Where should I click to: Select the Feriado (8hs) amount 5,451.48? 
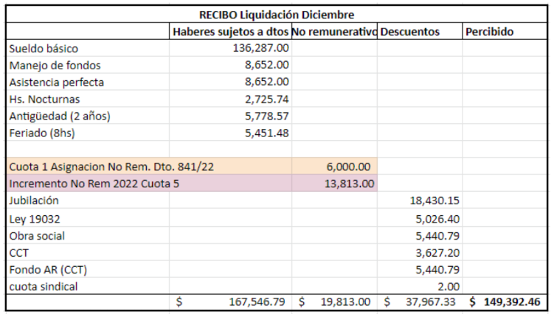(x=266, y=133)
